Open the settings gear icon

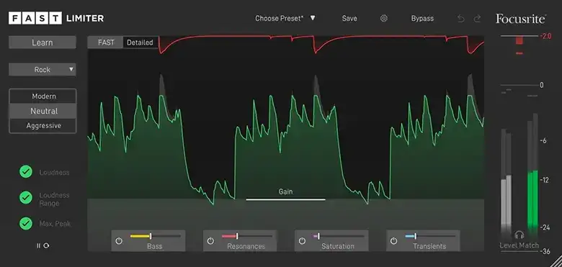coord(384,18)
